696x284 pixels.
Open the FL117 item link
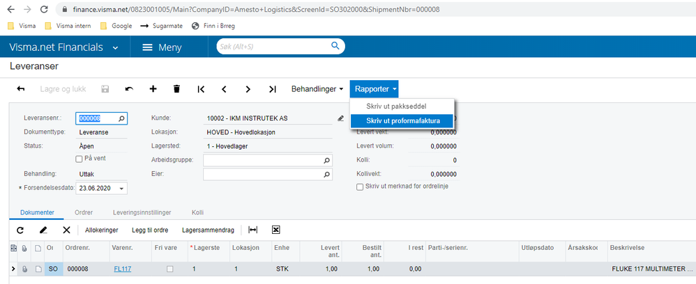(123, 269)
